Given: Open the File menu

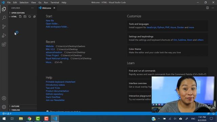Looking at the screenshot, I should click(9, 2).
